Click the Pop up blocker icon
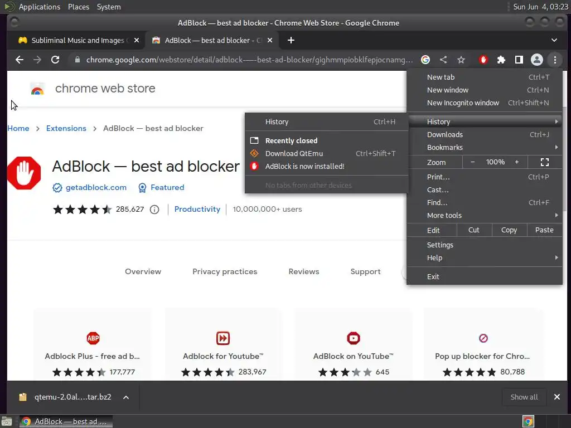The width and height of the screenshot is (571, 428). coord(483,338)
